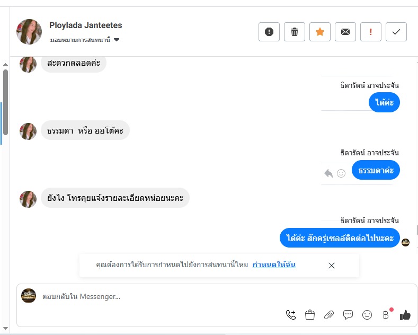Mark conversation done with the checkmark
418x335 pixels.
point(396,32)
